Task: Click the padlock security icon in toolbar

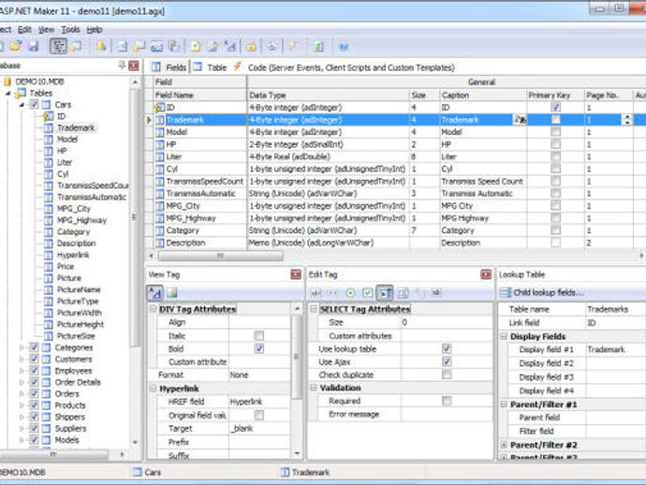Action: point(251,47)
